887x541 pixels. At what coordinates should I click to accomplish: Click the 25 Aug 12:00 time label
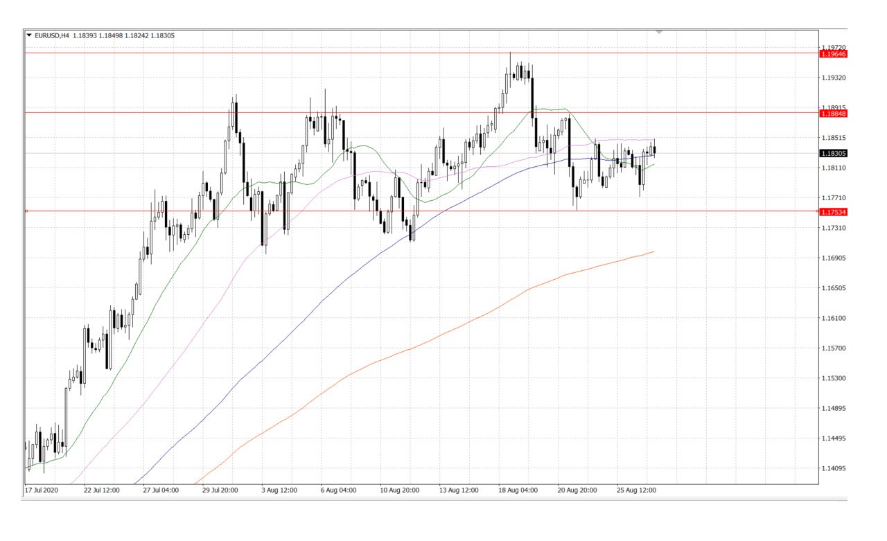[x=637, y=490]
